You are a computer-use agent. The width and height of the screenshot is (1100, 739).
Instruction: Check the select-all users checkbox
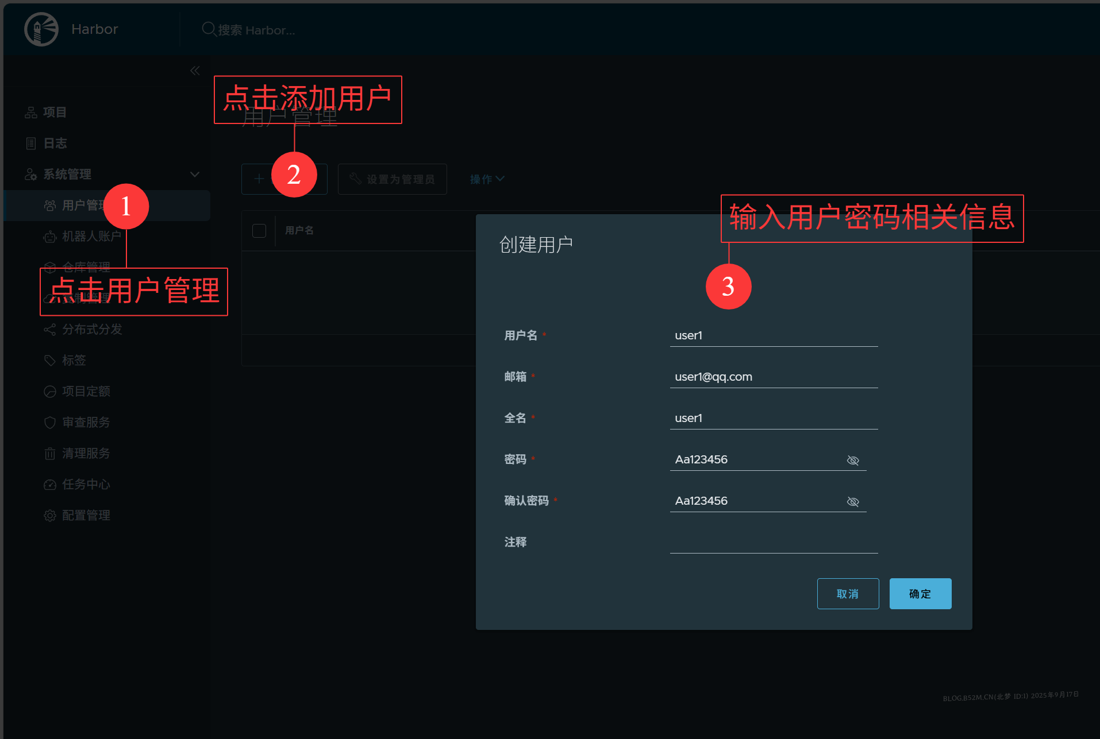pyautogui.click(x=259, y=230)
